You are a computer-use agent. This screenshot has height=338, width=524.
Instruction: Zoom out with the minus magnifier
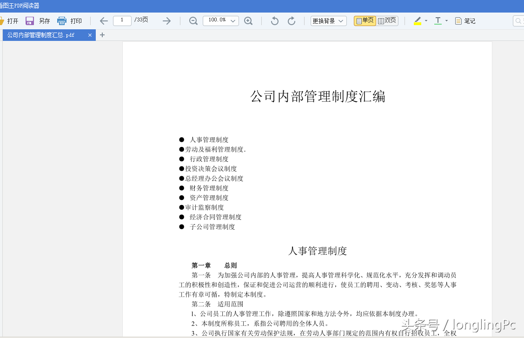pos(193,21)
